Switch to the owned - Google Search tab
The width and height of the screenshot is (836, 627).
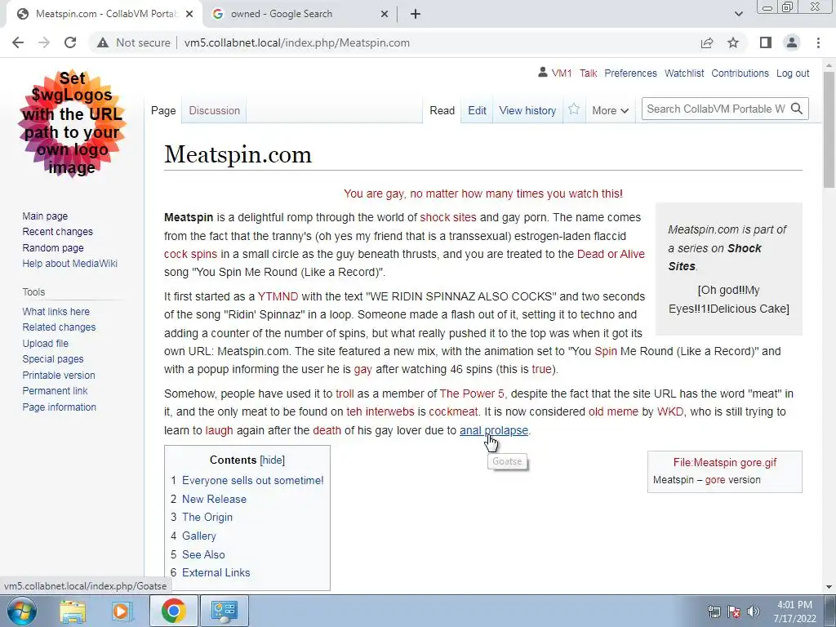[300, 14]
